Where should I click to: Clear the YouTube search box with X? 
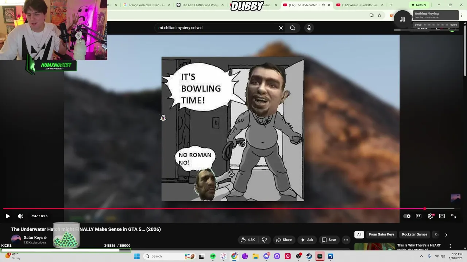coord(281,28)
